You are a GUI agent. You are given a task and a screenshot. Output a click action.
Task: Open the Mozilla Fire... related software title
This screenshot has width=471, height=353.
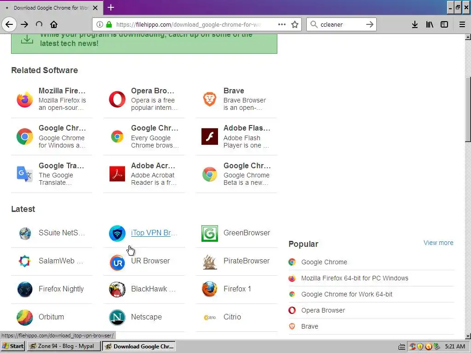click(x=62, y=91)
